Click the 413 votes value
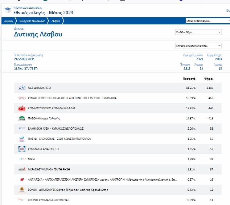Screen dimensions: 230x205 (211, 118)
